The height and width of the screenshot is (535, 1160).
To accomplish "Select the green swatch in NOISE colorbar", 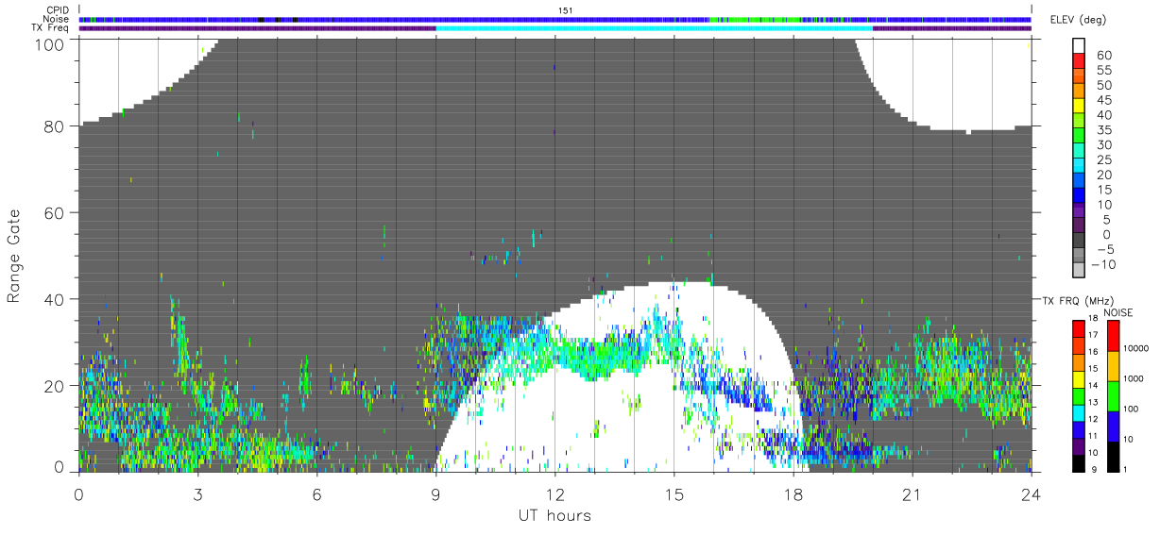I will coord(1112,395).
